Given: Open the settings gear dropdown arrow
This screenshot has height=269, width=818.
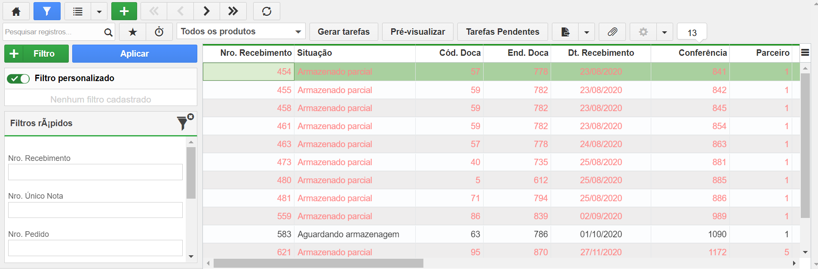Looking at the screenshot, I should coord(665,32).
